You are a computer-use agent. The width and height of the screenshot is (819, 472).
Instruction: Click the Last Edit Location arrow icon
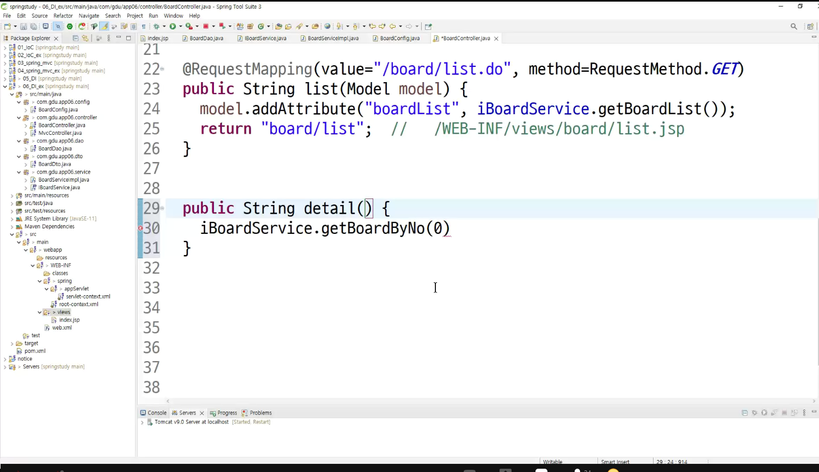click(x=372, y=26)
